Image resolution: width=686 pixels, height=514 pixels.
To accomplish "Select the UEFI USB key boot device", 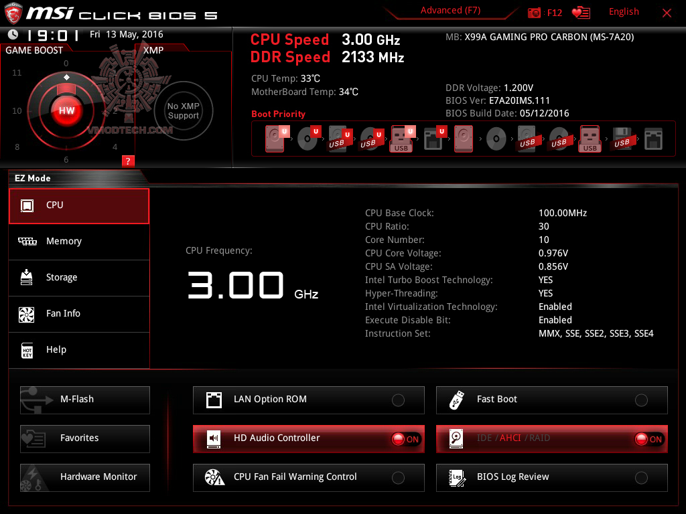I will pos(402,139).
